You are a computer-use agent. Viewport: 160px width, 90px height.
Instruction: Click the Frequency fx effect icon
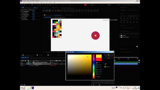pyautogui.click(x=22, y=15)
